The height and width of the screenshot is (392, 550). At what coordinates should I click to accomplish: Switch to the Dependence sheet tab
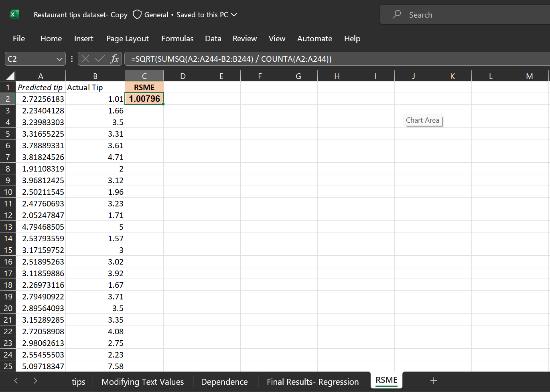(x=224, y=382)
